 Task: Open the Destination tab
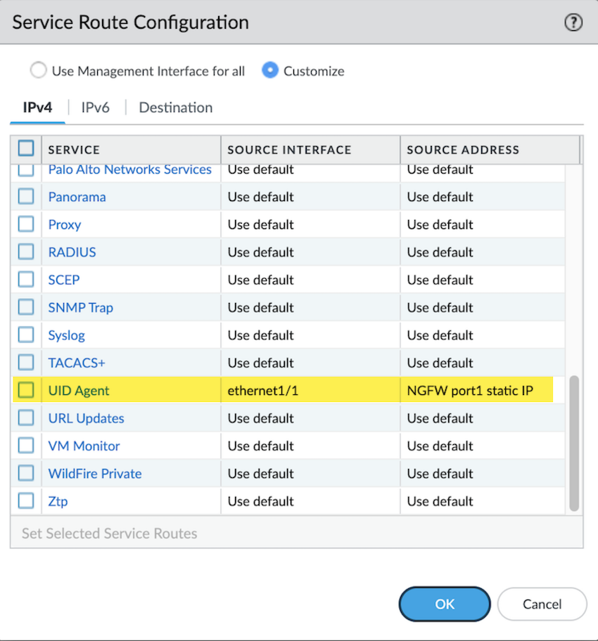(x=175, y=108)
